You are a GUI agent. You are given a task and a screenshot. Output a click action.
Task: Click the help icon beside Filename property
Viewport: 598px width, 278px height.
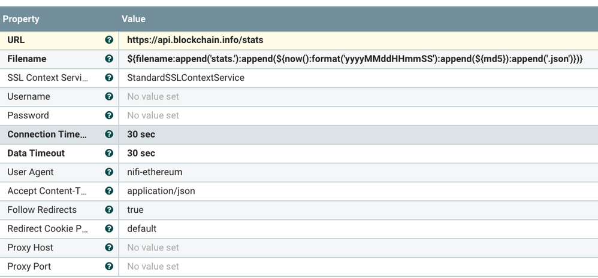pos(109,59)
